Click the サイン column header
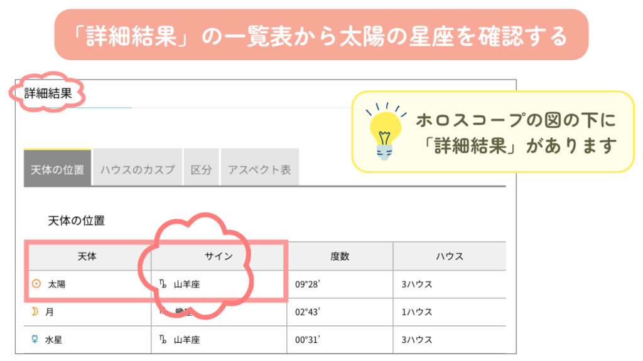 (219, 256)
